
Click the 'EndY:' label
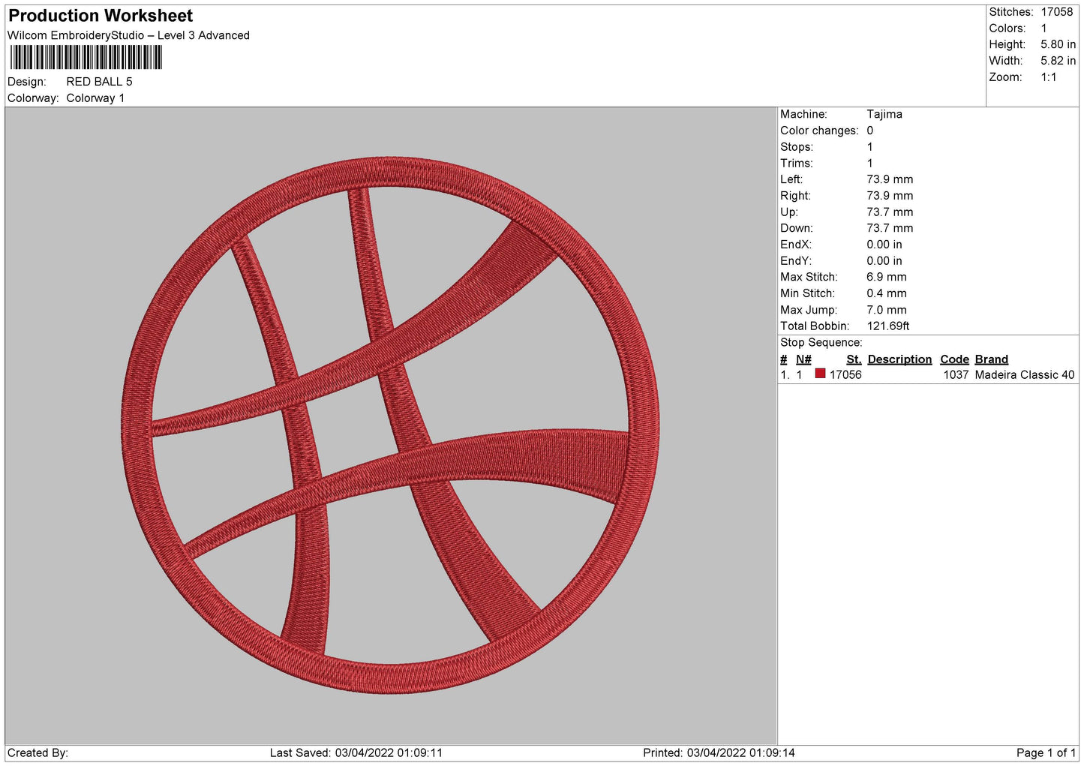(x=796, y=261)
